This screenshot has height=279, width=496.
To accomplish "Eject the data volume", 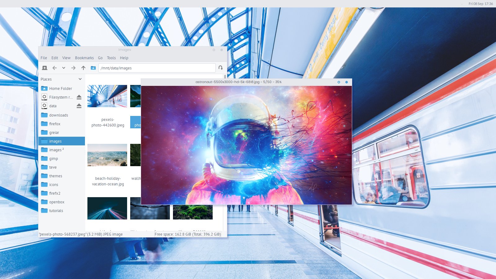I will click(79, 106).
